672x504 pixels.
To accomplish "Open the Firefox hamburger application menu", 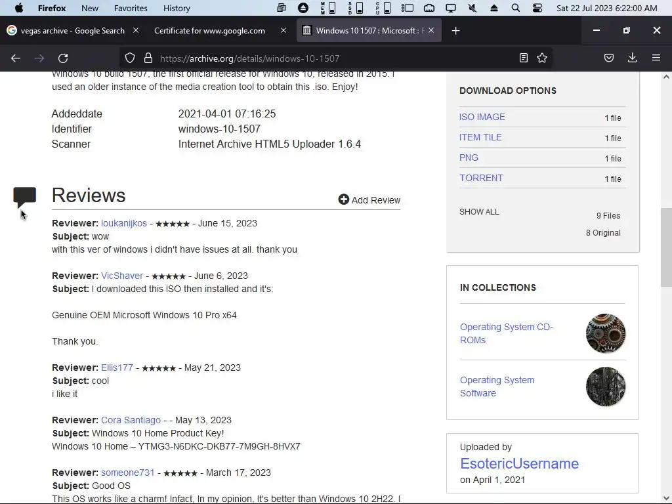I will click(x=656, y=58).
